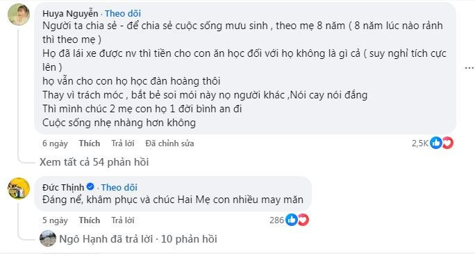Click the verified badge next to Đức Thịnh
Image resolution: width=475 pixels, height=262 pixels.
point(90,186)
